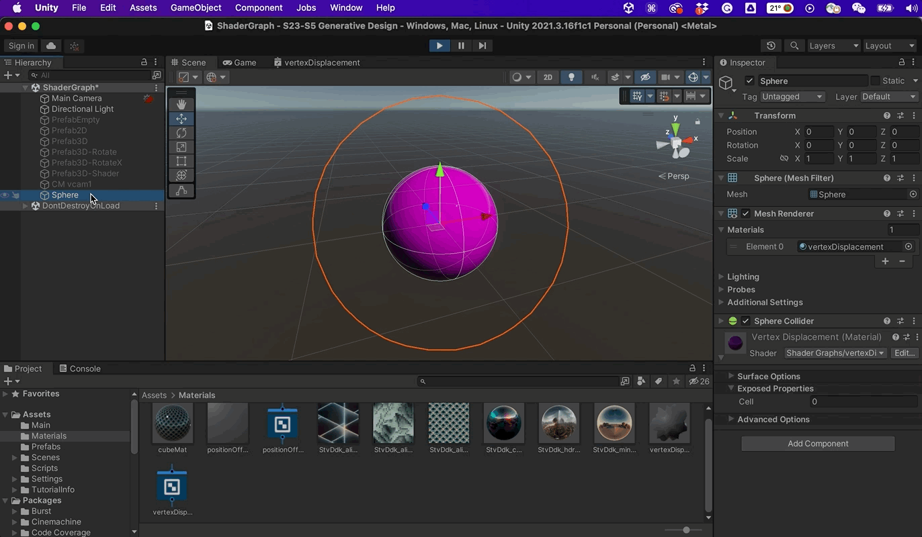Uncheck the Mesh Renderer enabled checkbox

tap(746, 213)
